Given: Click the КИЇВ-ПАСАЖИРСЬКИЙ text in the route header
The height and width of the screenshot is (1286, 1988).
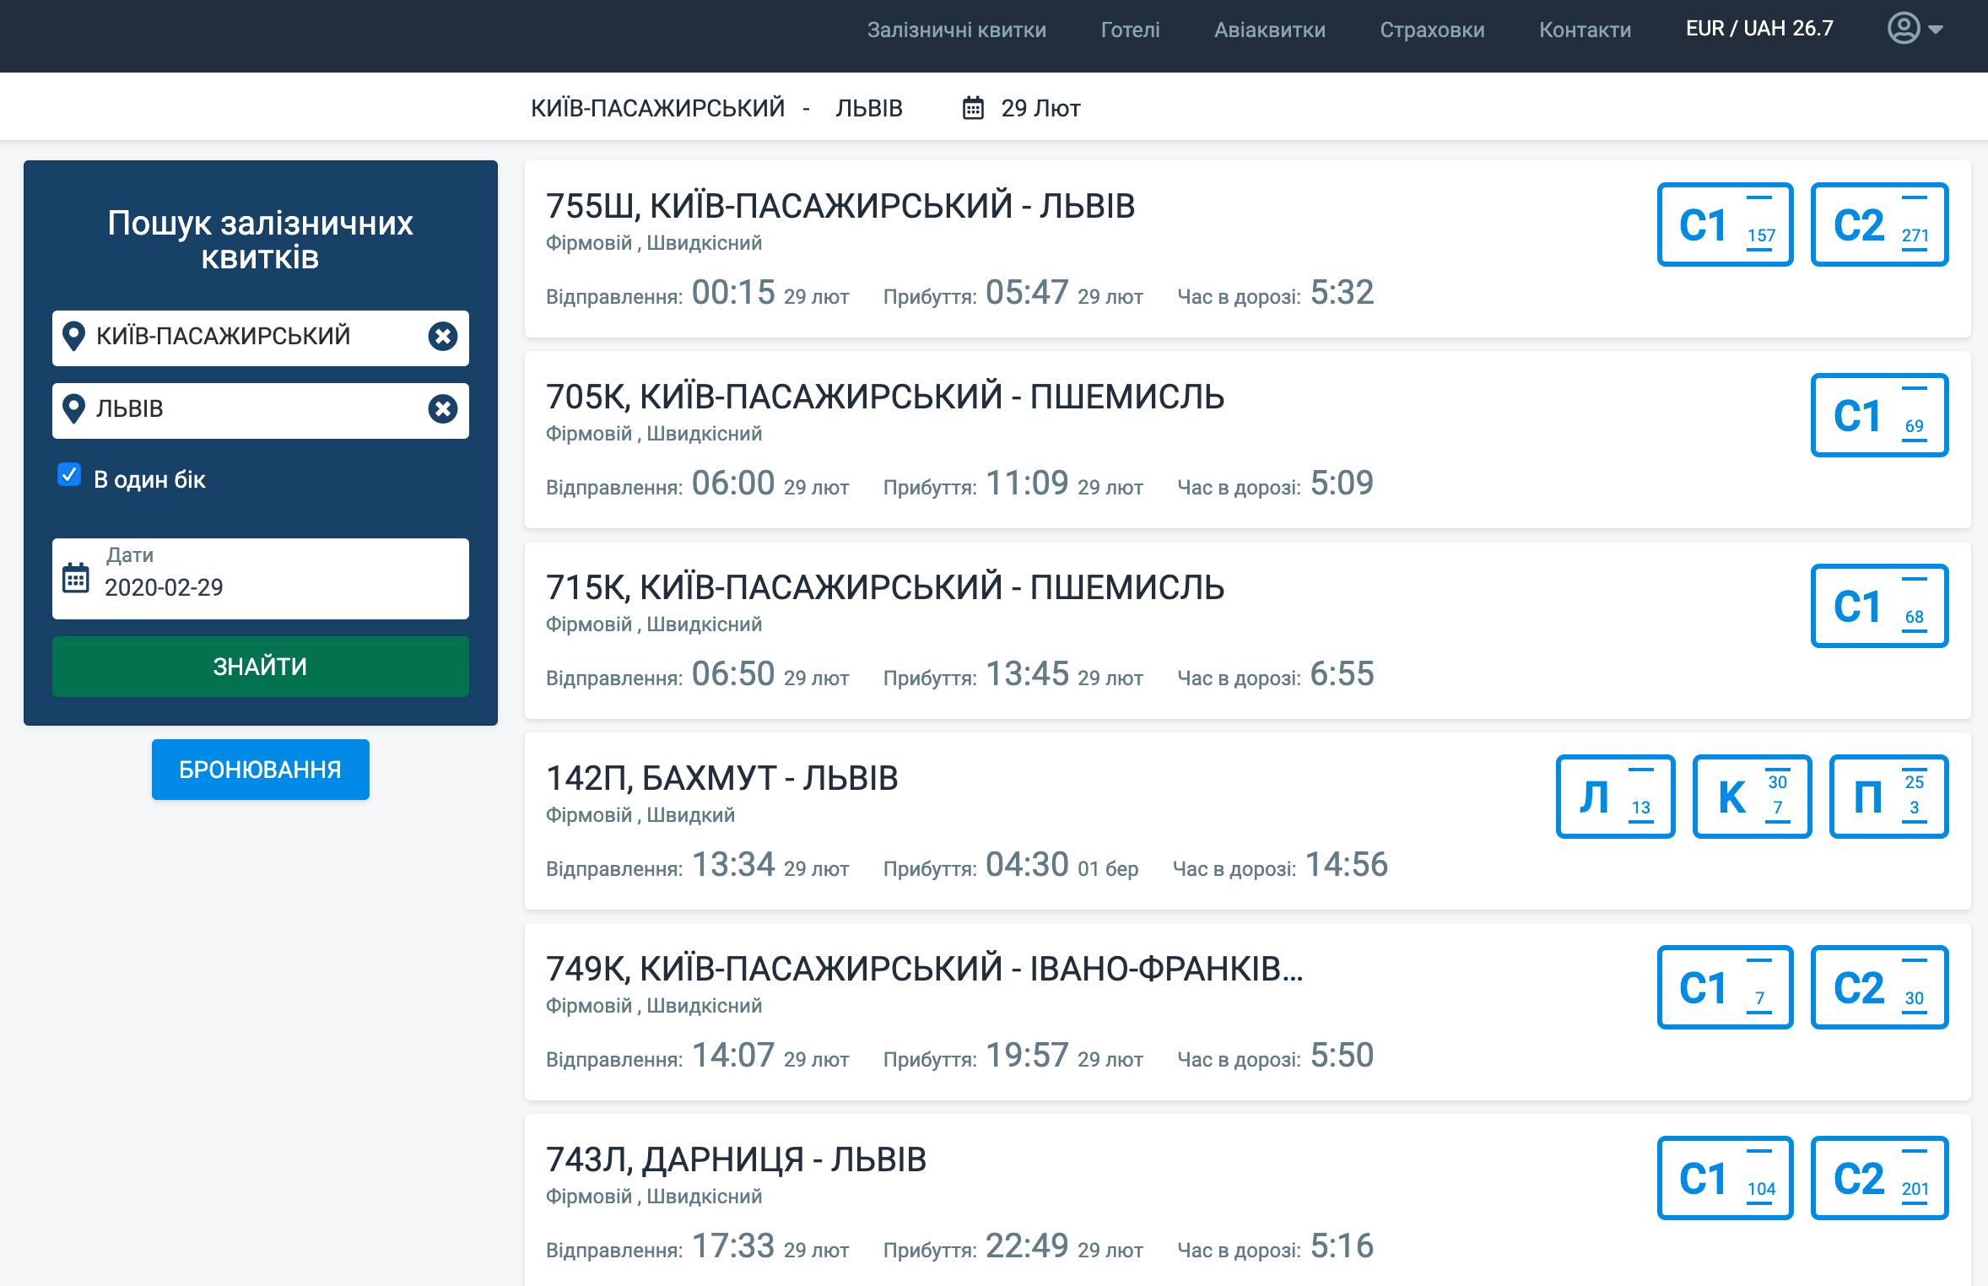Looking at the screenshot, I should pyautogui.click(x=658, y=108).
